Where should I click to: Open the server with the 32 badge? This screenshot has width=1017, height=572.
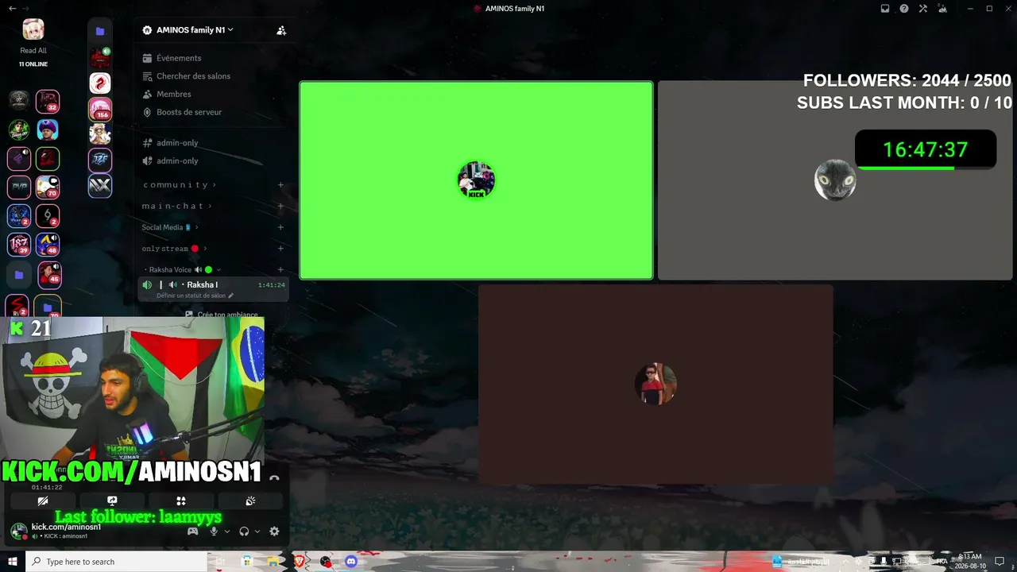pos(48,101)
